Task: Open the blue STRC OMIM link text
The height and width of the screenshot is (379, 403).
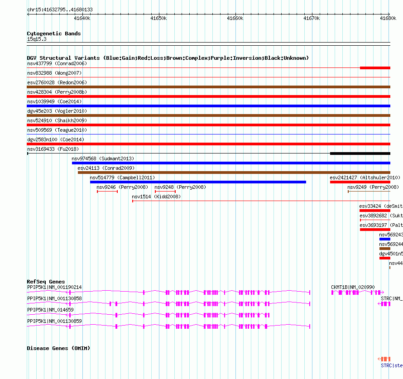Action: (392, 365)
